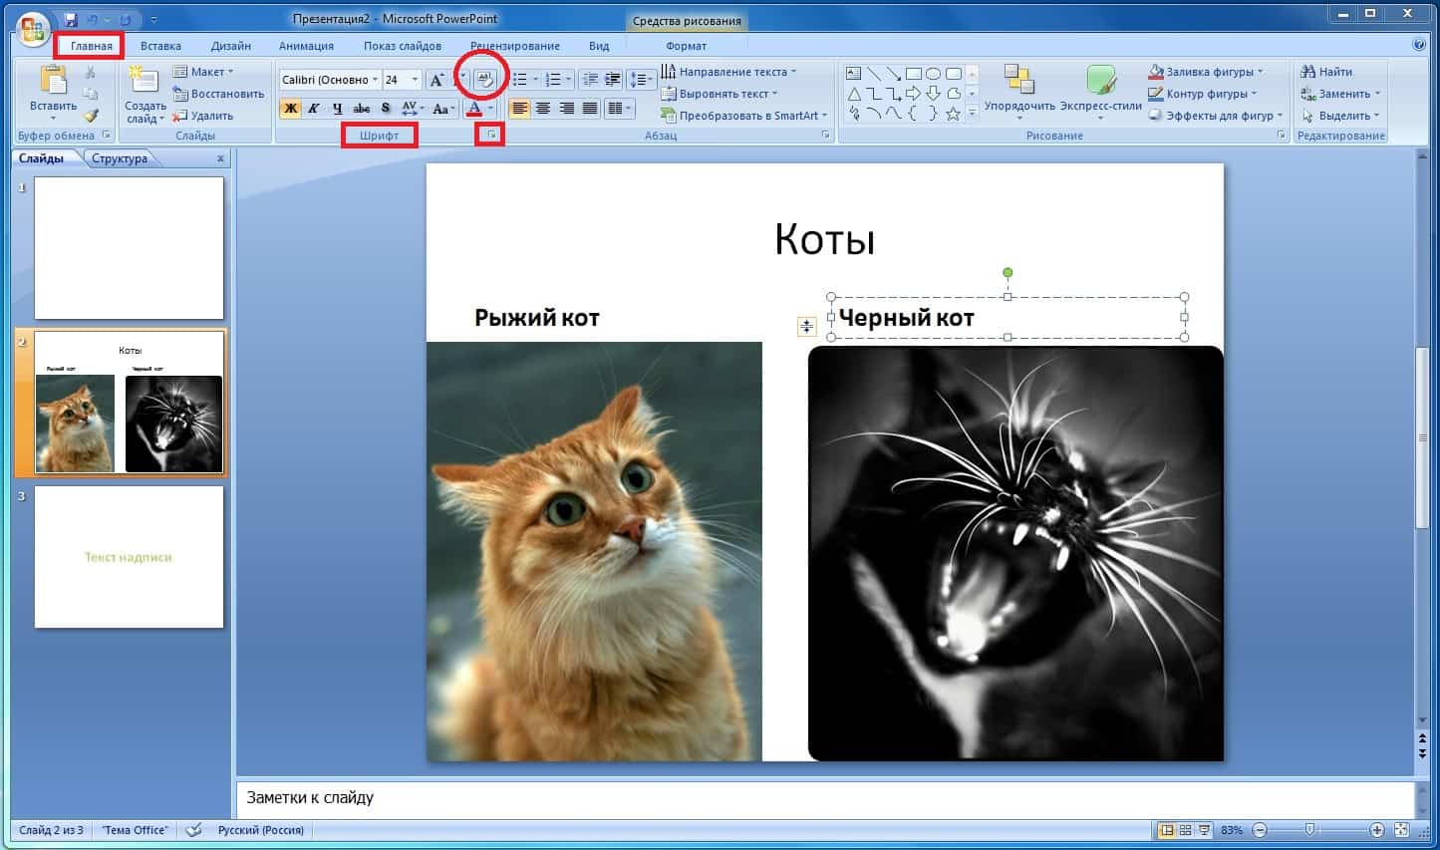Open the font size dropdown 24
Image resolution: width=1440 pixels, height=850 pixels.
point(415,80)
